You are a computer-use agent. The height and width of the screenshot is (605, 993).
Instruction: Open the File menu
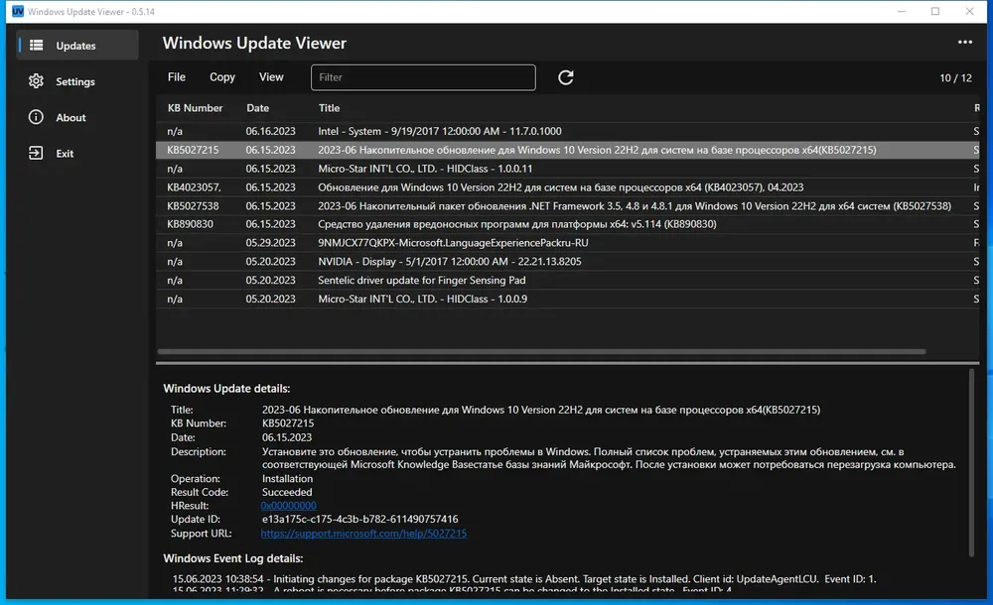[177, 77]
